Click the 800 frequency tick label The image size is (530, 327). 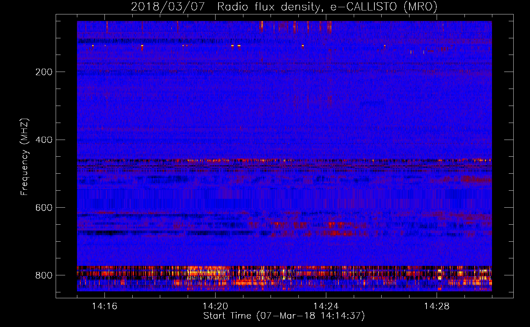[44, 275]
